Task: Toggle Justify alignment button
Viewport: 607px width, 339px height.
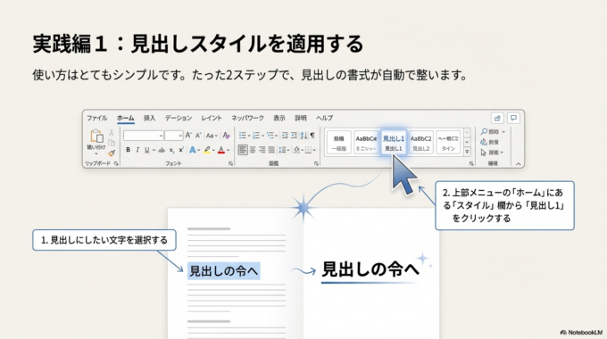Action: [x=271, y=150]
